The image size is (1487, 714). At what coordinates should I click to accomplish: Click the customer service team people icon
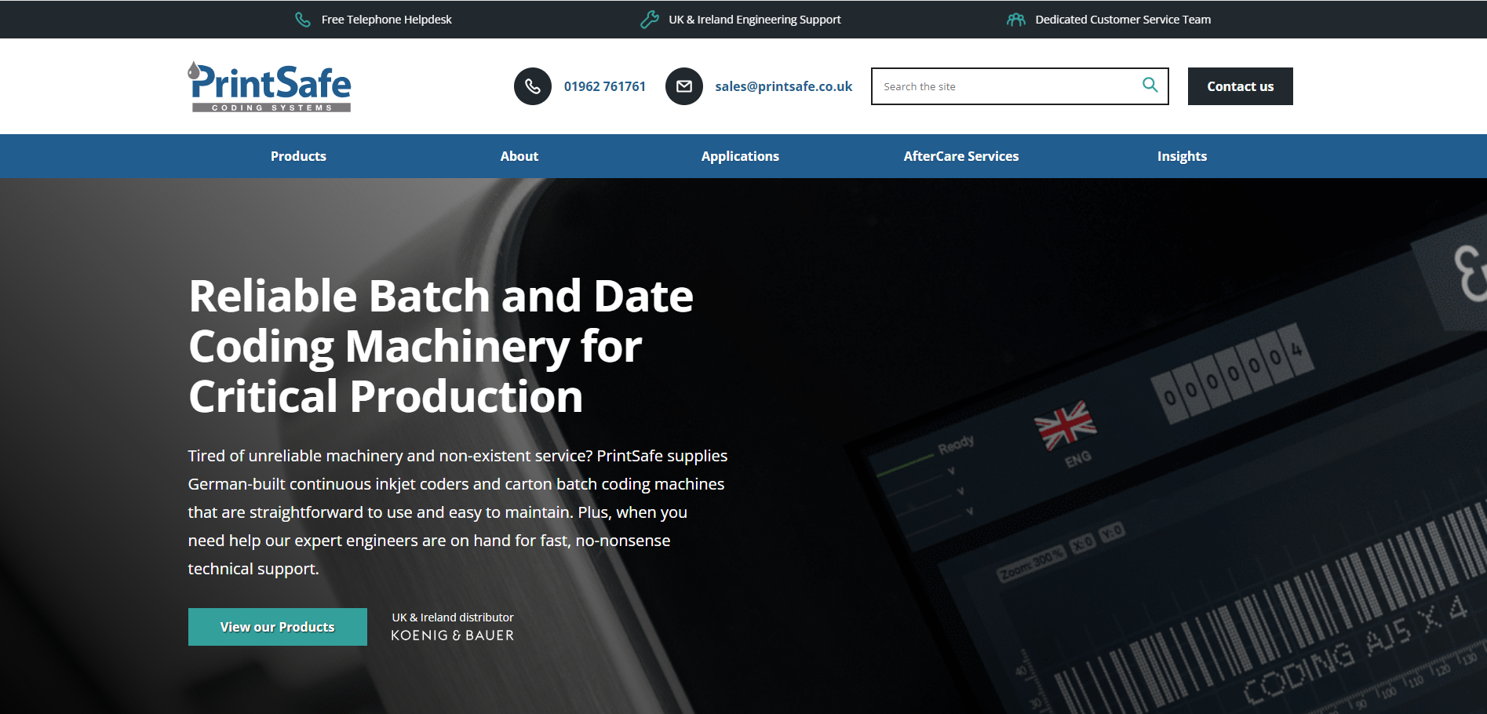pos(1015,20)
